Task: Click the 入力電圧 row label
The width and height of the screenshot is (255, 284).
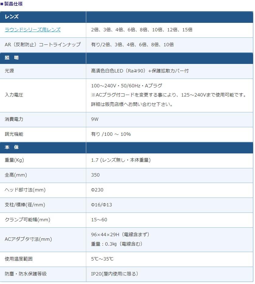Action: [x=14, y=95]
